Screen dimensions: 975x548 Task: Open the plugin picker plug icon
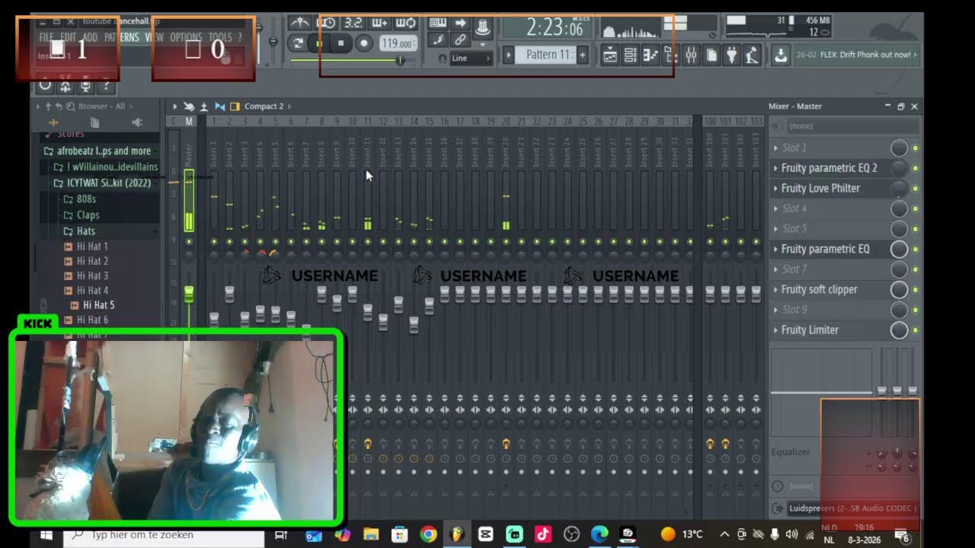click(731, 55)
